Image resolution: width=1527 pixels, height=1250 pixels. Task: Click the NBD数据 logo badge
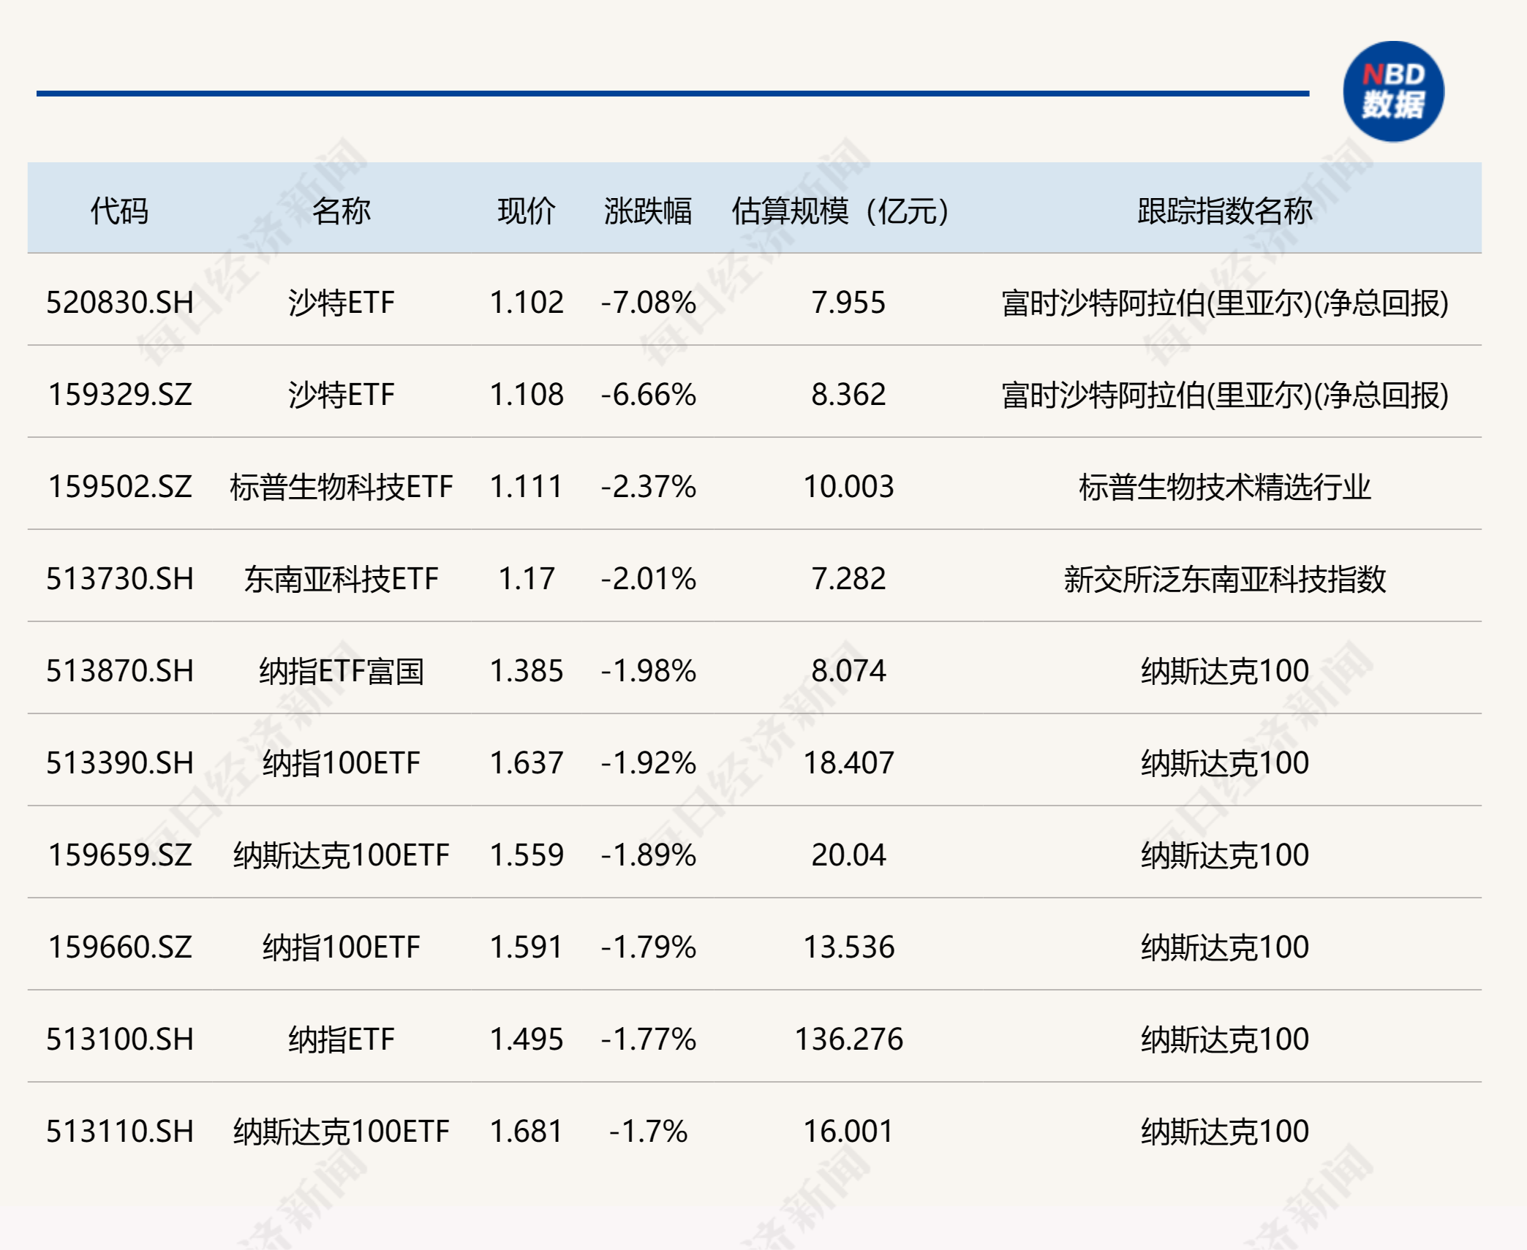tap(1393, 91)
